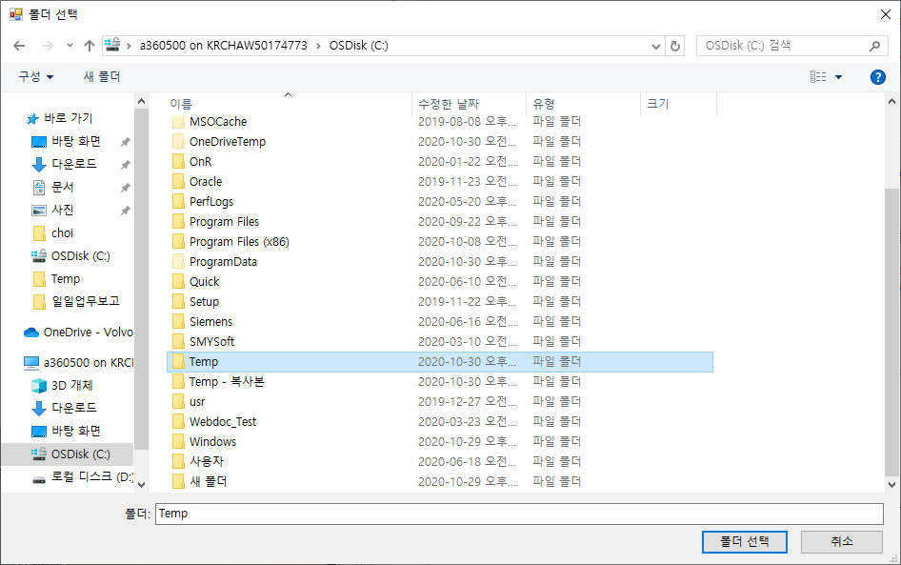Viewport: 901px width, 565px height.
Task: Open the 구성 menu
Action: (35, 76)
